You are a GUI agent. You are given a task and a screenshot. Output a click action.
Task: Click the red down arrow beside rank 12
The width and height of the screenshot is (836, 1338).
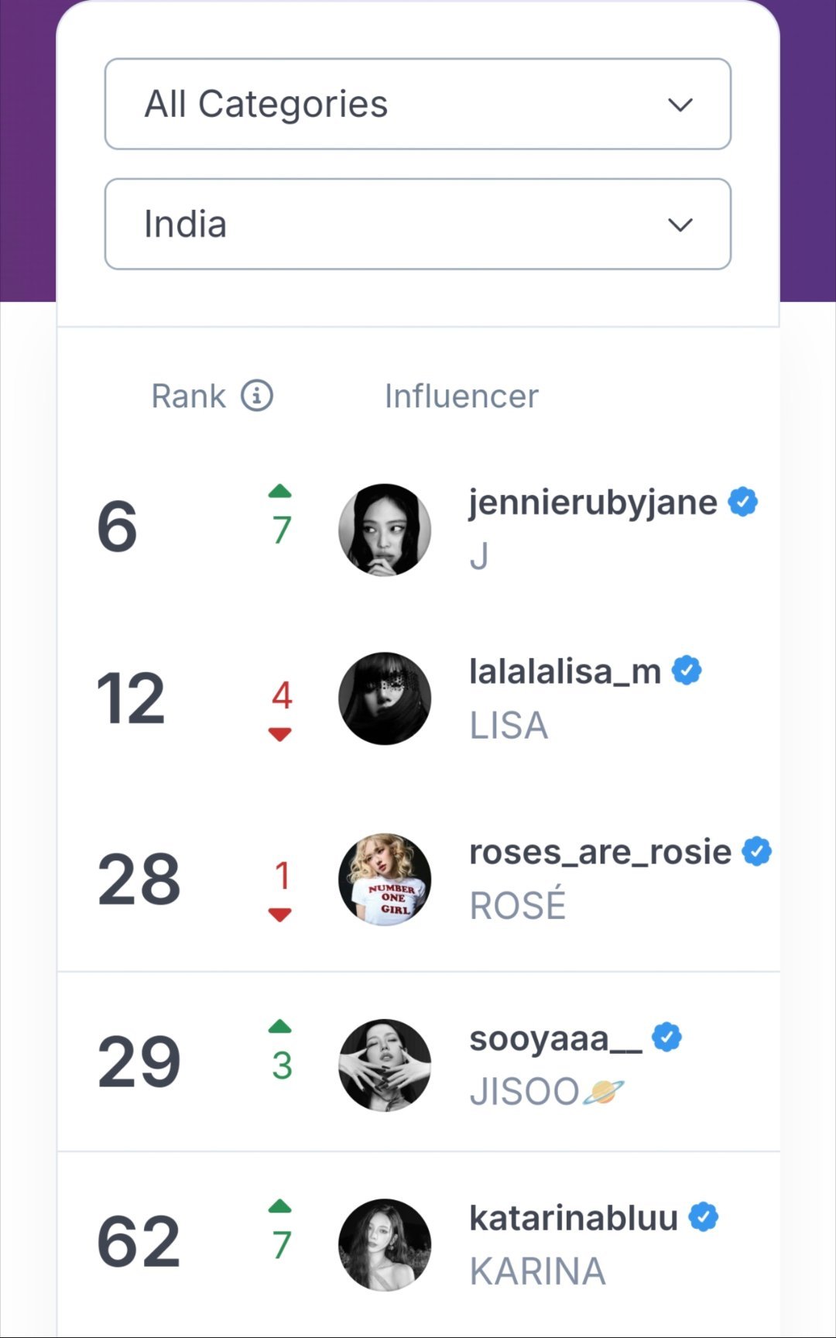279,734
